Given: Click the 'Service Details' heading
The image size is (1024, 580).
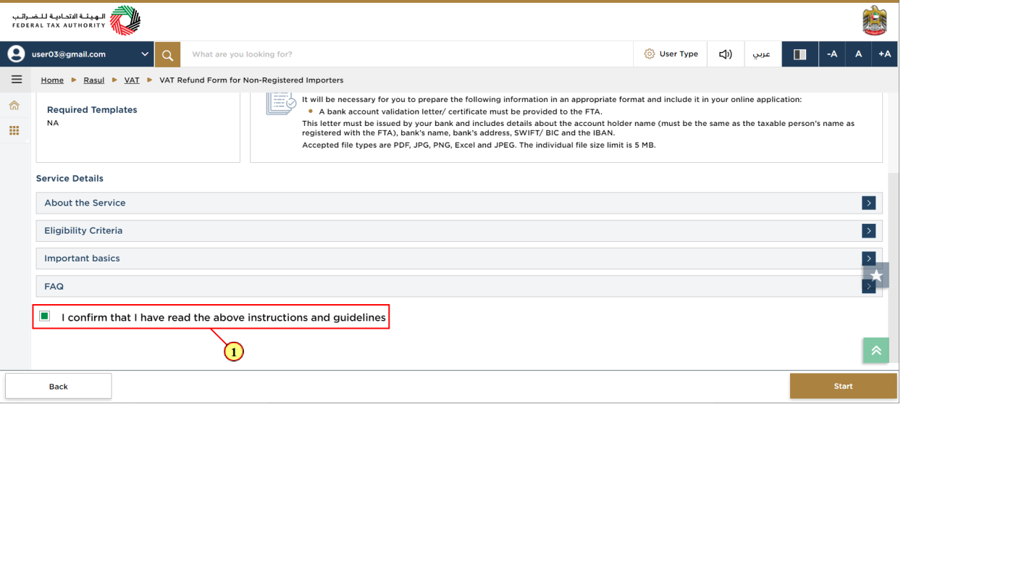Looking at the screenshot, I should pos(70,178).
